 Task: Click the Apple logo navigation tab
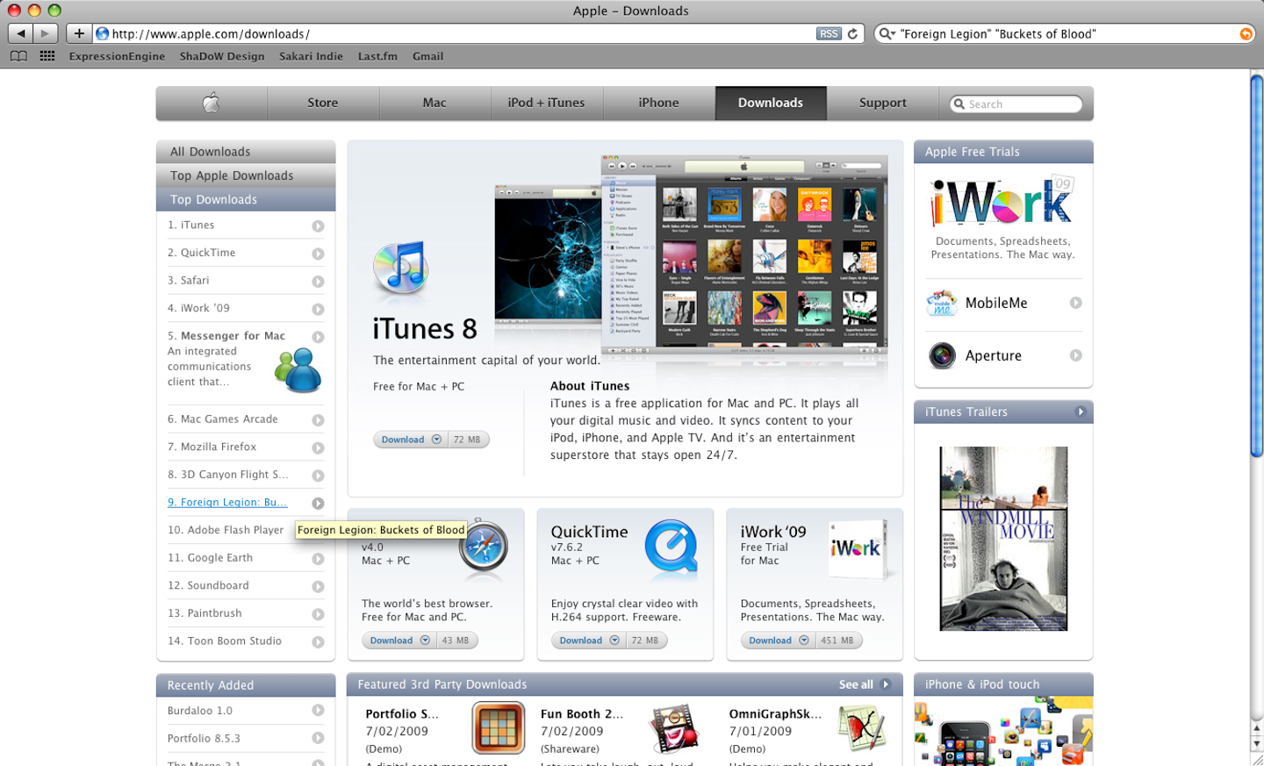click(x=211, y=103)
